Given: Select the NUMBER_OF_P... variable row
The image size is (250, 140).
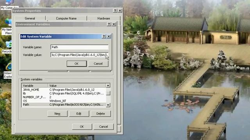Looking at the screenshot, I should [x=64, y=97].
